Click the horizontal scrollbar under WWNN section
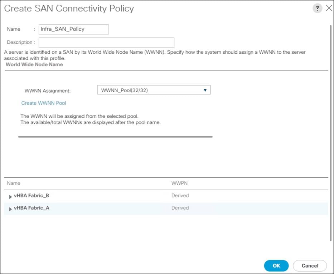Screen dimensions: 334x274 point(115,137)
